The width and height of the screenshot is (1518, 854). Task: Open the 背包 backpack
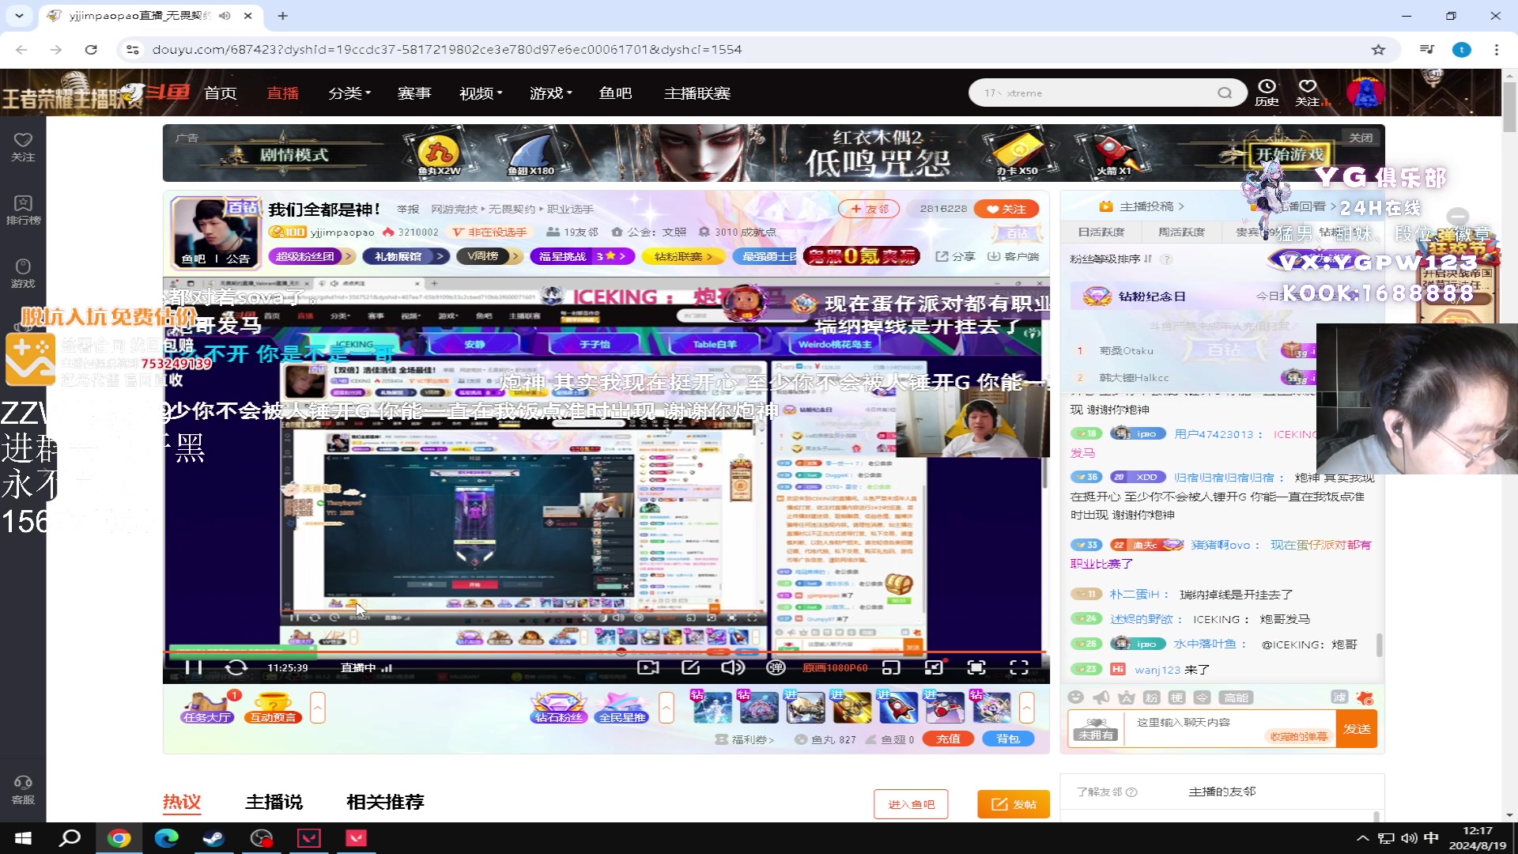pyautogui.click(x=1008, y=739)
